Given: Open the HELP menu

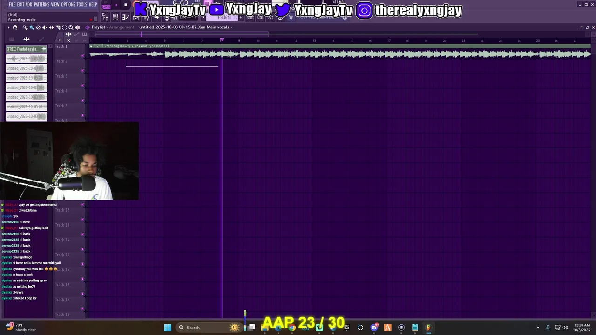Looking at the screenshot, I should click(93, 4).
